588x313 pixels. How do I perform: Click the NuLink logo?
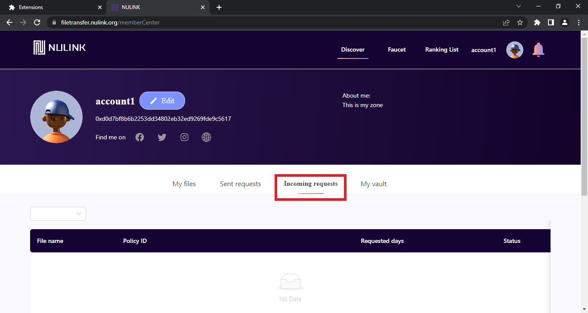coord(60,48)
